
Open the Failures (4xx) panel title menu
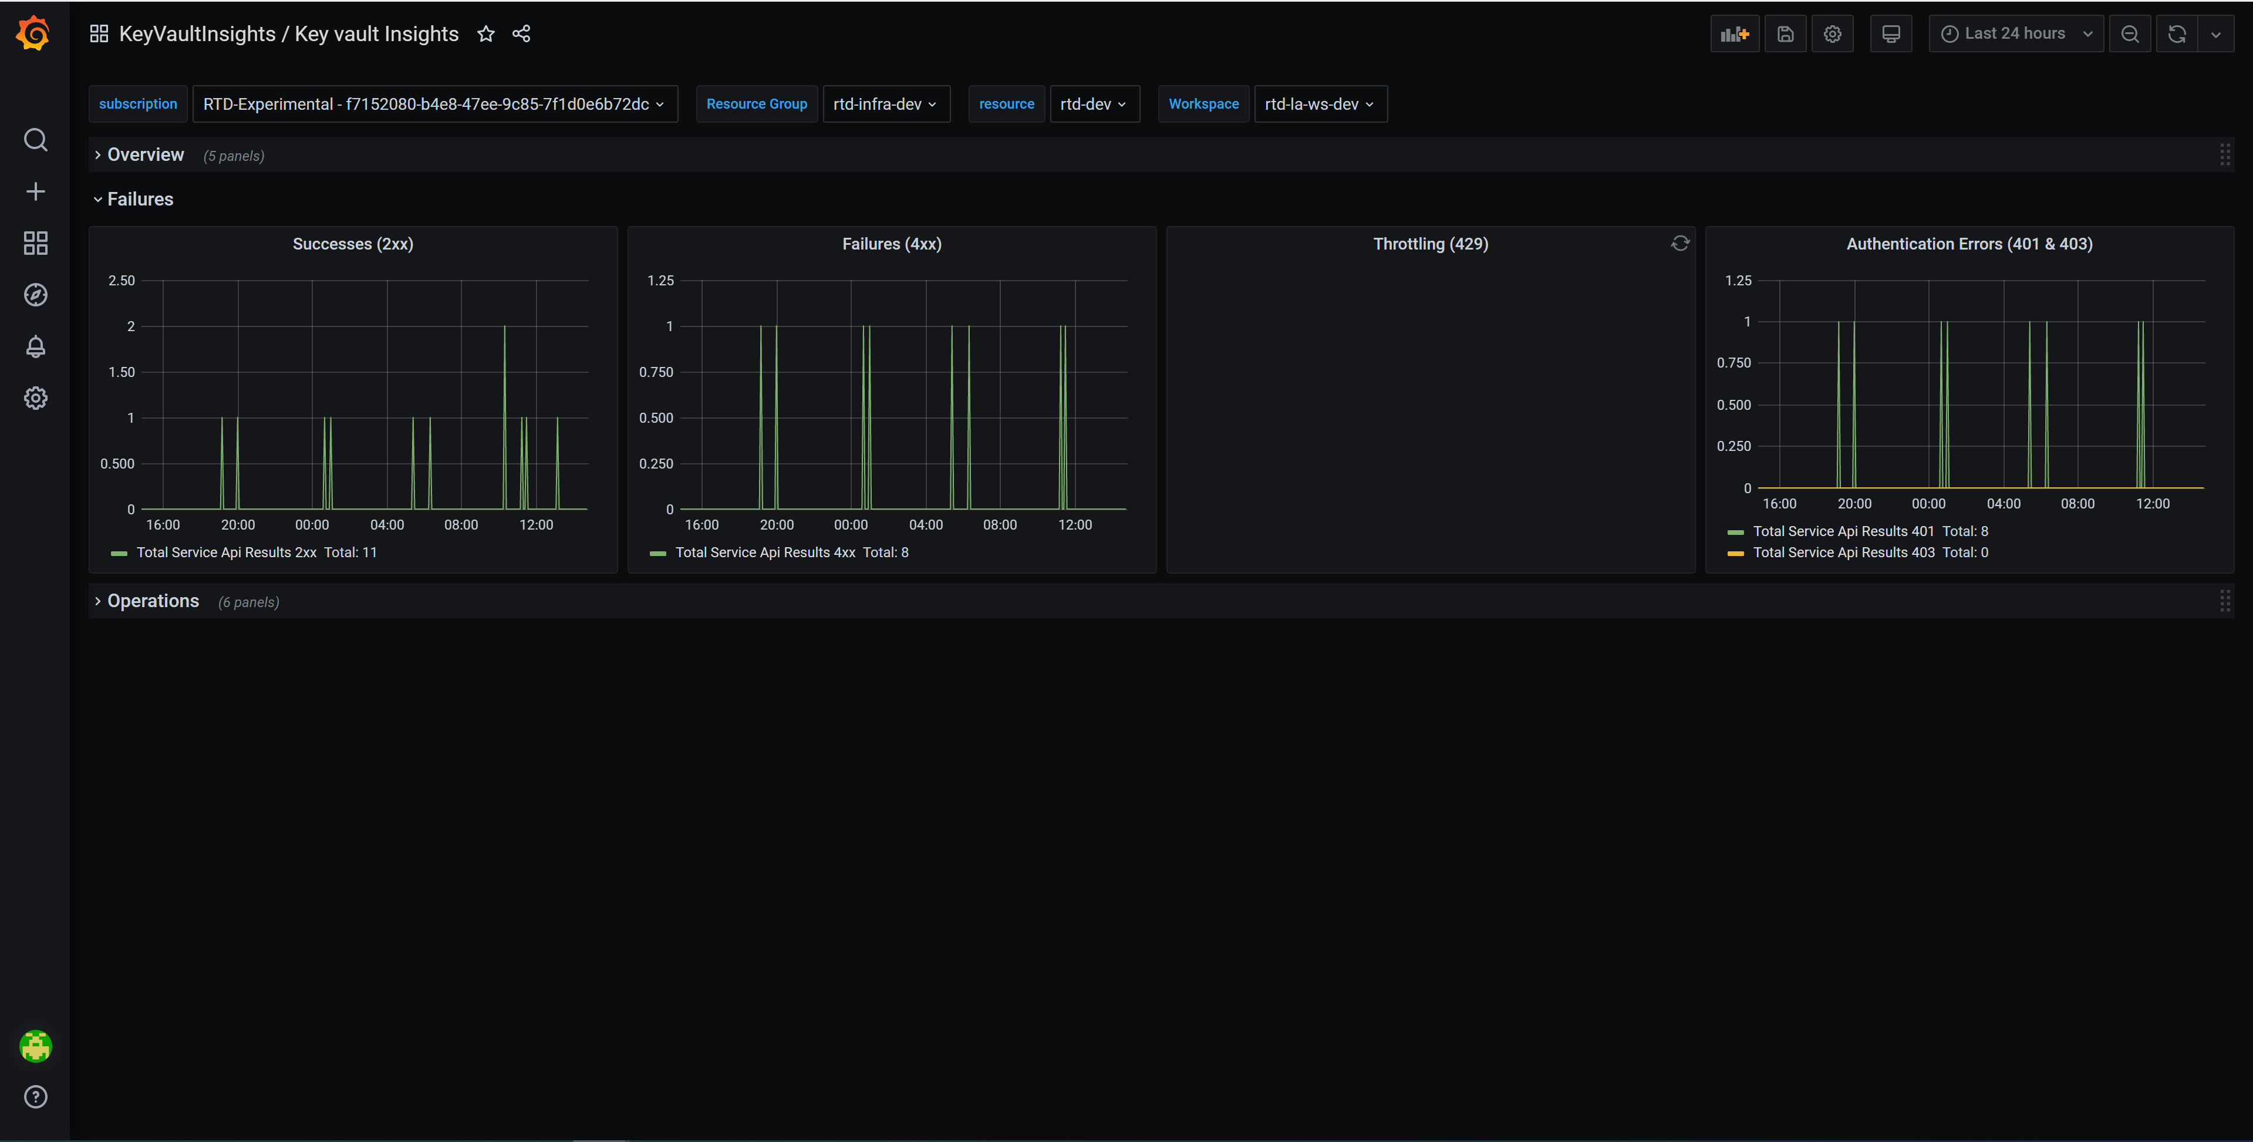point(891,244)
